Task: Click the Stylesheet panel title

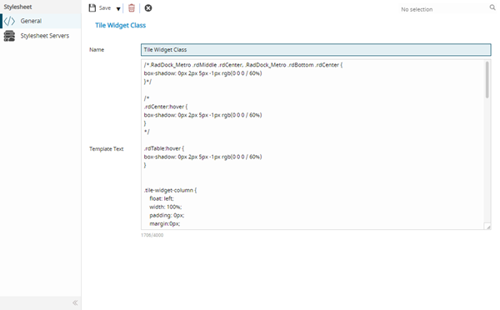Action: click(x=17, y=7)
